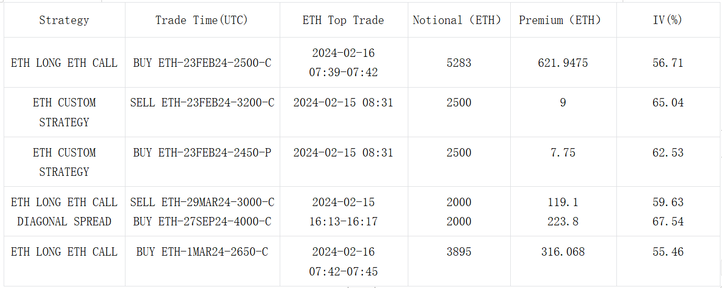
Task: Select the Premium (ETH) header cell
Action: tap(563, 20)
